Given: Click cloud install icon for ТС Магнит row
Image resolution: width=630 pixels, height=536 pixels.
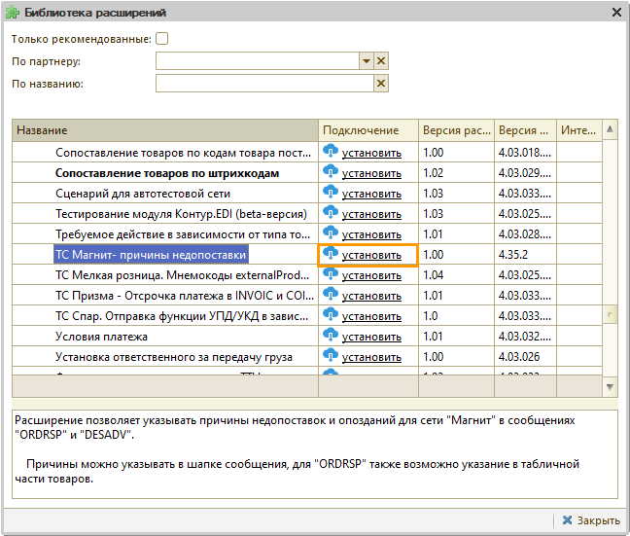Looking at the screenshot, I should point(330,254).
